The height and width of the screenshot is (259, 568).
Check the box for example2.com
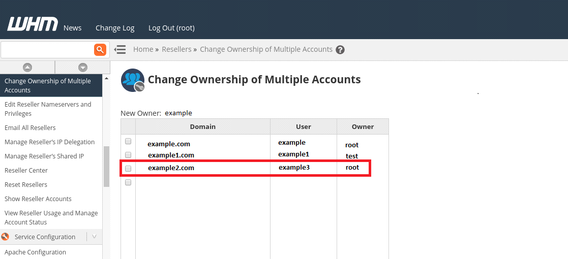pyautogui.click(x=128, y=169)
